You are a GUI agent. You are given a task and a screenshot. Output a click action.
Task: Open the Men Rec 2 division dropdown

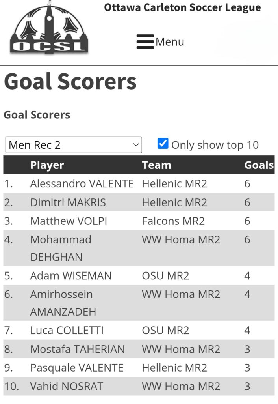point(74,145)
